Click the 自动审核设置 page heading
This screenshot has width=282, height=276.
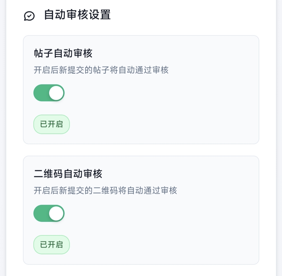point(77,16)
